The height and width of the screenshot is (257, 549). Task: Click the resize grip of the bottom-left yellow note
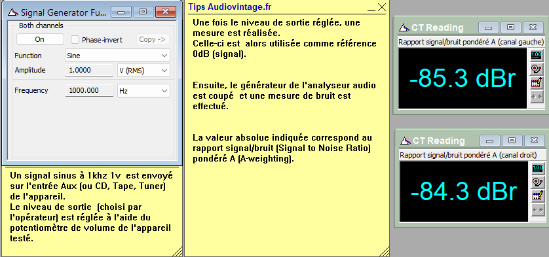click(177, 251)
